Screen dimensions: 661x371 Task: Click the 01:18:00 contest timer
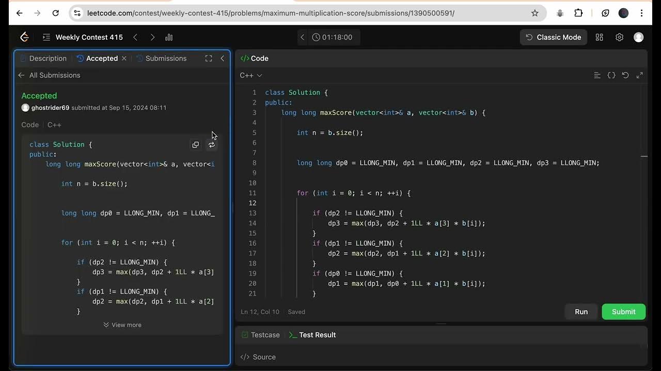tap(332, 37)
